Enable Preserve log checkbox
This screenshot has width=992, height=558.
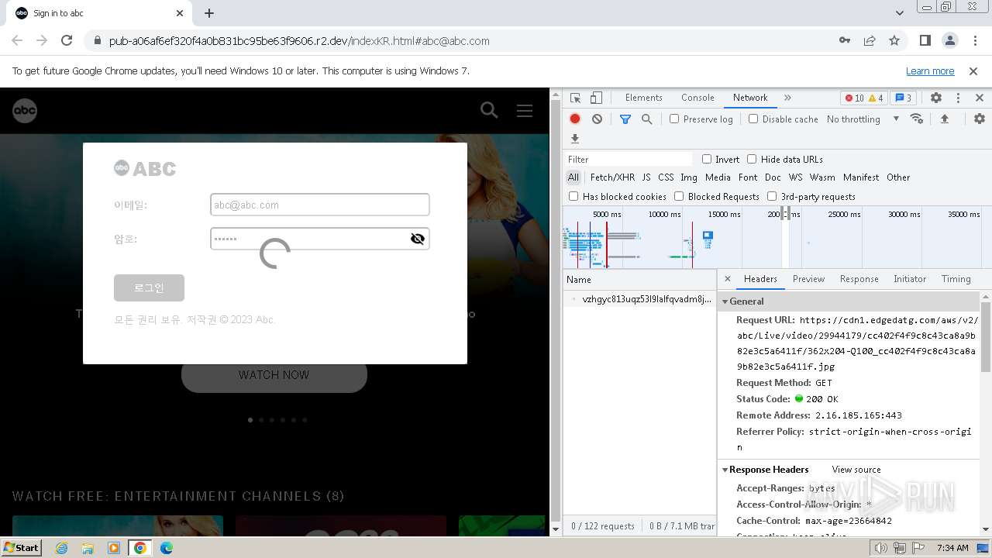pyautogui.click(x=674, y=119)
